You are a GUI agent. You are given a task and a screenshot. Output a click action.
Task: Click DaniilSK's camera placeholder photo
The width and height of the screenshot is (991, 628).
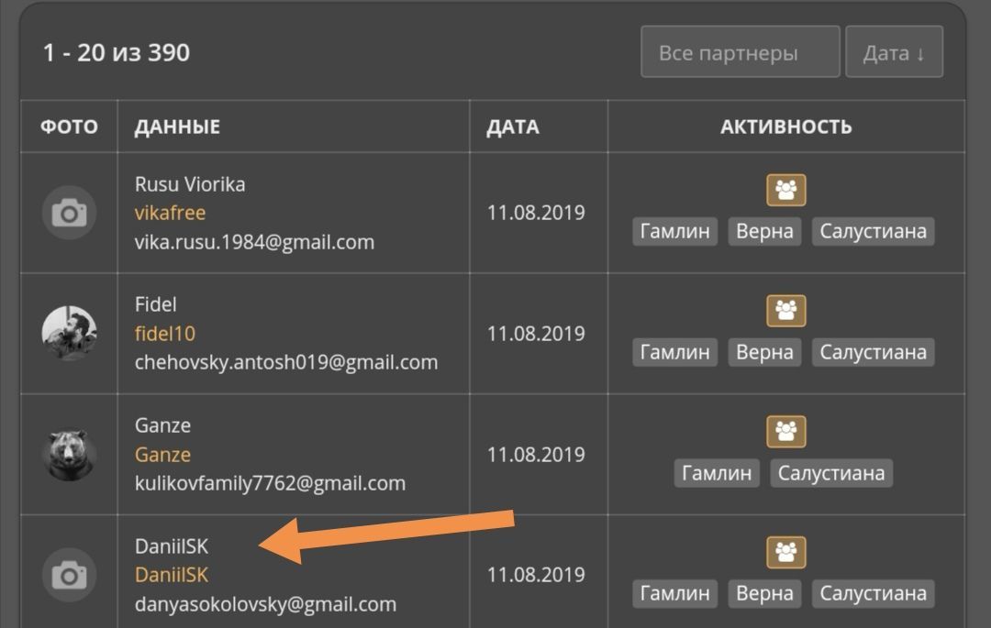pos(69,575)
